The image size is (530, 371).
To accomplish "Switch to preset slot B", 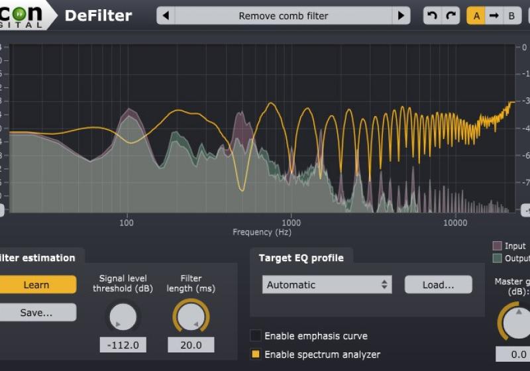I will pos(511,16).
